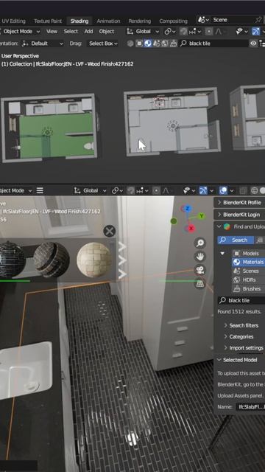Select the Scenes asset icon in the header search bar
265x472 pixels.
156,44
